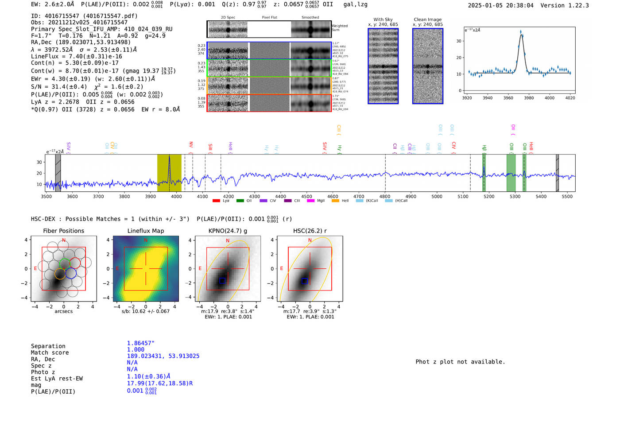Open the KPNO(24.7) g image
620x422 pixels.
pyautogui.click(x=228, y=269)
